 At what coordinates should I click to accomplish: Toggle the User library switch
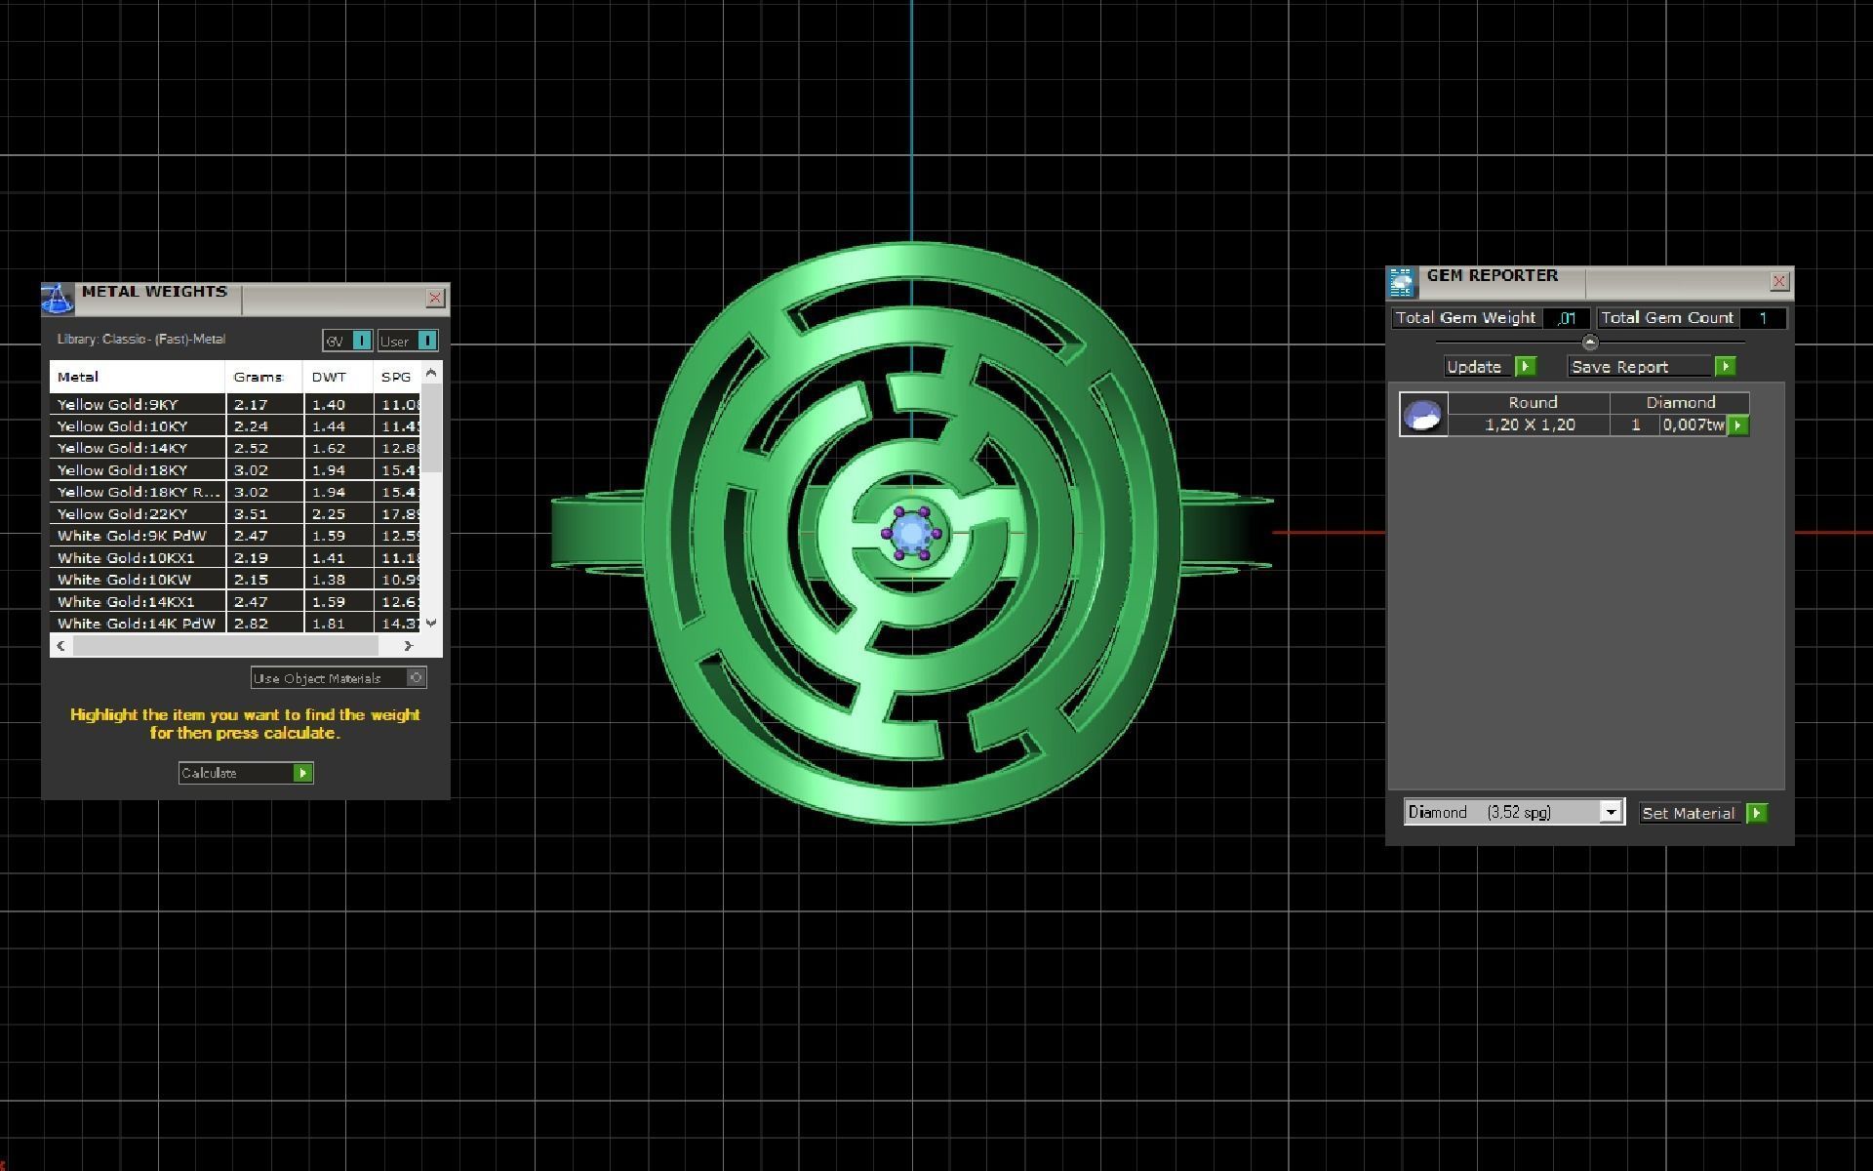427,341
